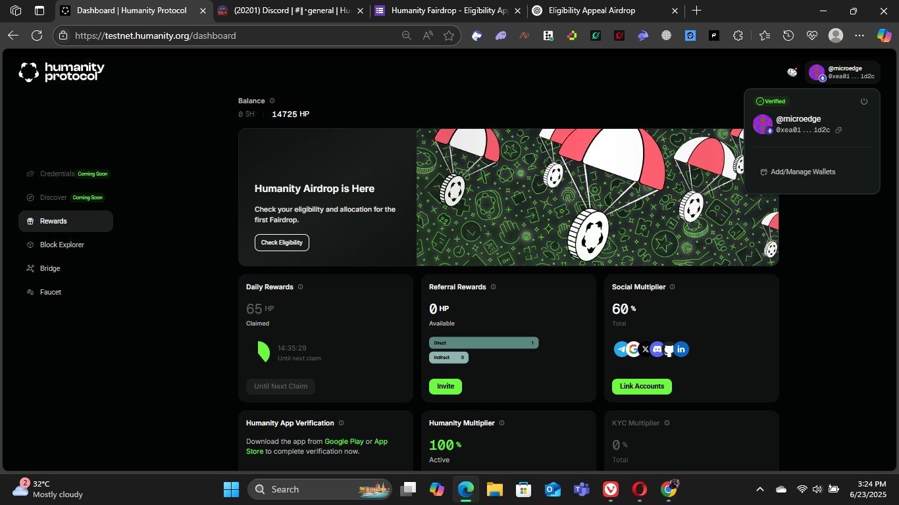Click info icon next to Referral Rewards

pyautogui.click(x=493, y=287)
